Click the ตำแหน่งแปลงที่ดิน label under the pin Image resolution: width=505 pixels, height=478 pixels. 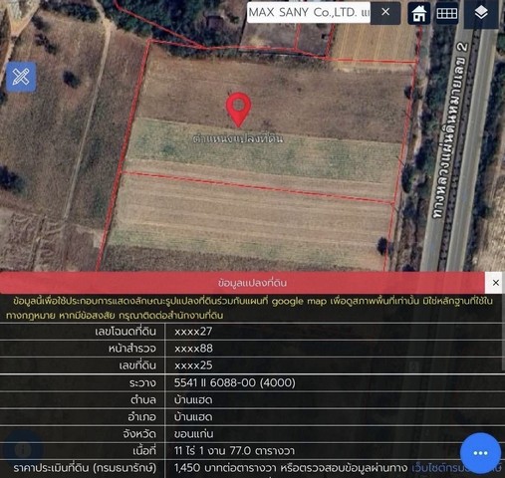[x=238, y=138]
